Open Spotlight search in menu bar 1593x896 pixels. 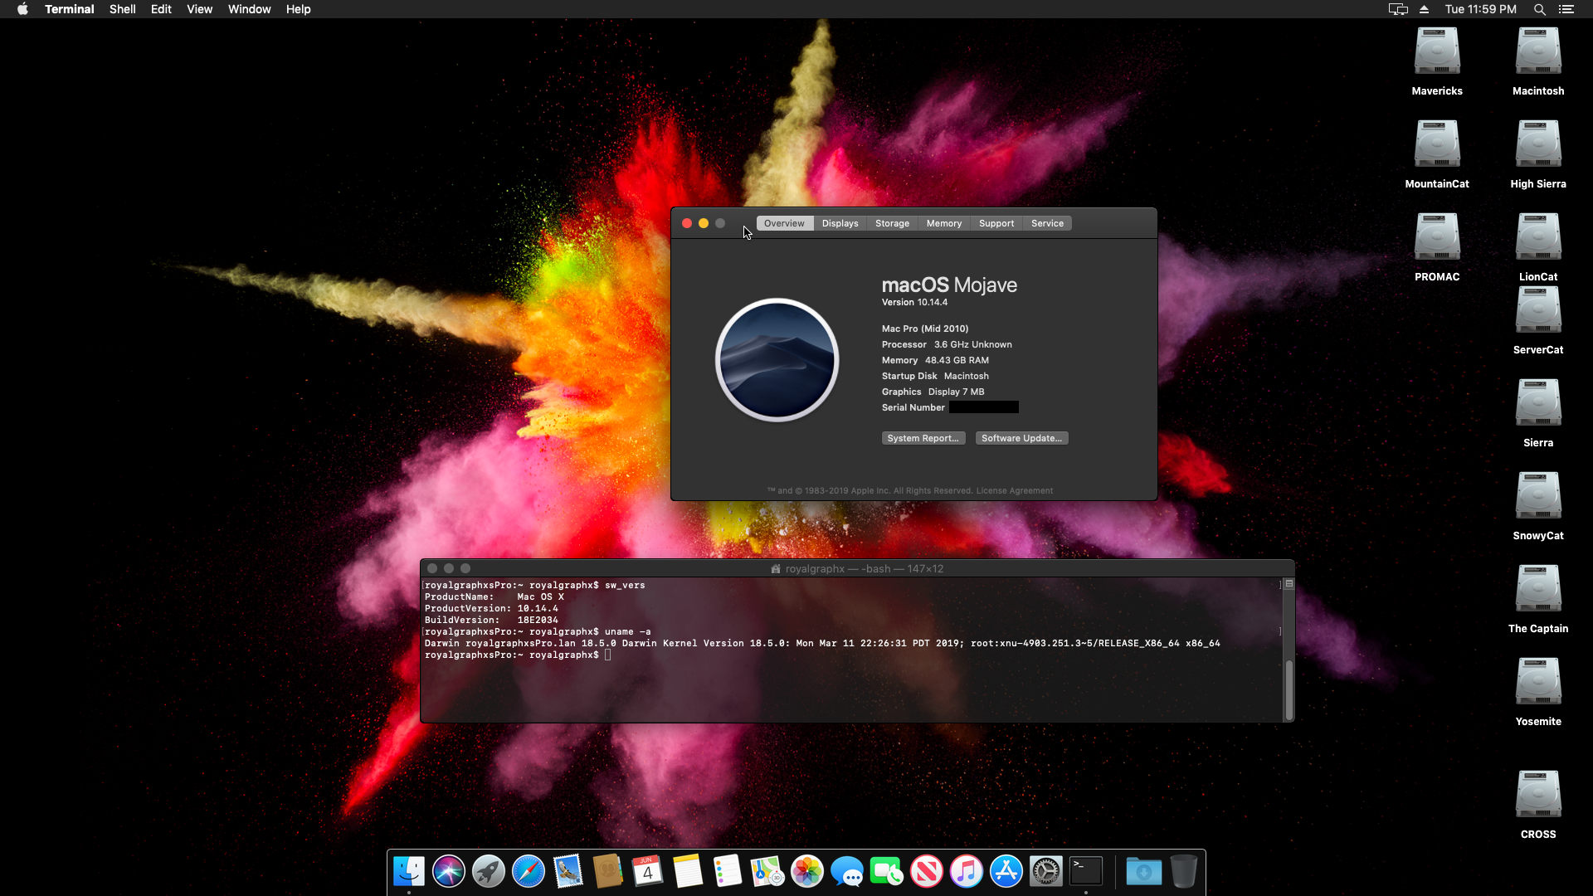pos(1539,9)
